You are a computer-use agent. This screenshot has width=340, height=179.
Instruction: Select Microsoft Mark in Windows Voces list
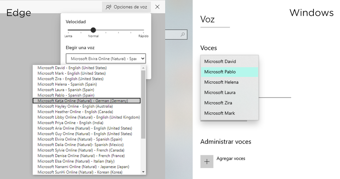pyautogui.click(x=229, y=113)
